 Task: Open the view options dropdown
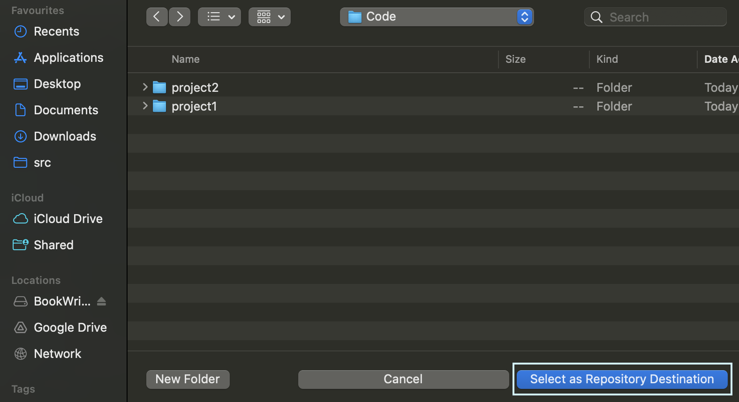[x=219, y=16]
